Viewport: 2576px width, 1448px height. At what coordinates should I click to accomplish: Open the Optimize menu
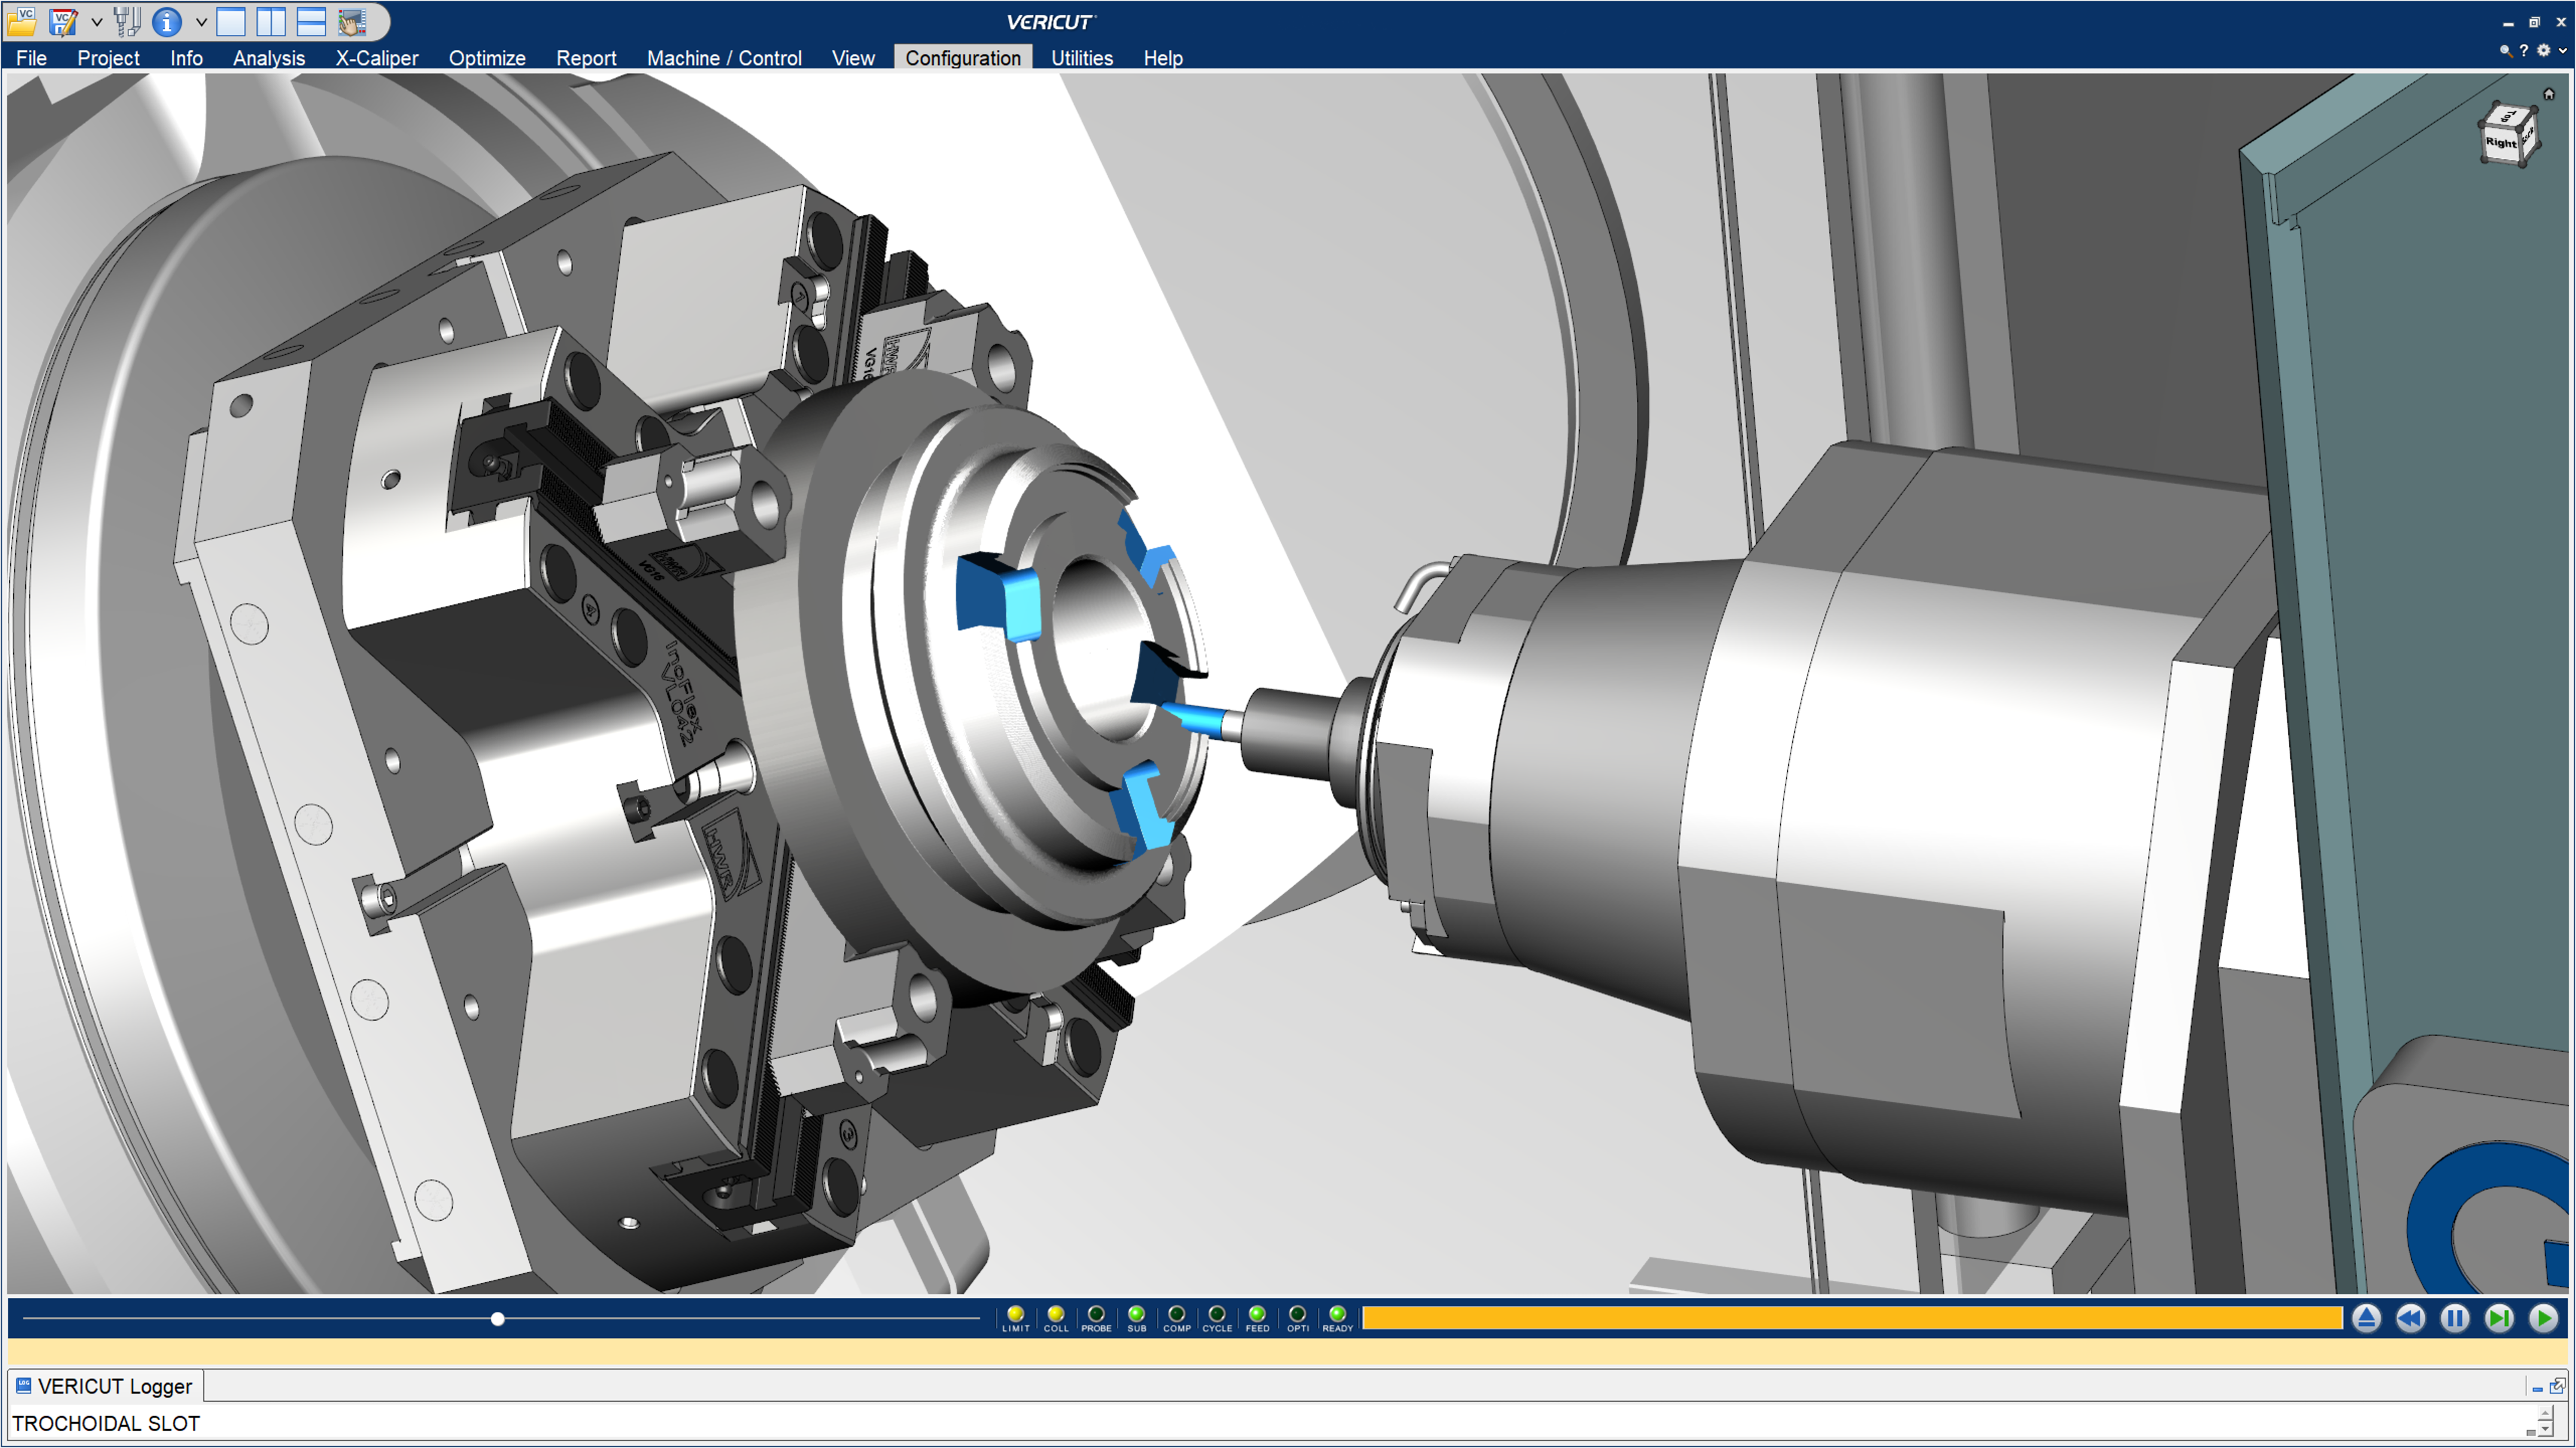click(487, 58)
